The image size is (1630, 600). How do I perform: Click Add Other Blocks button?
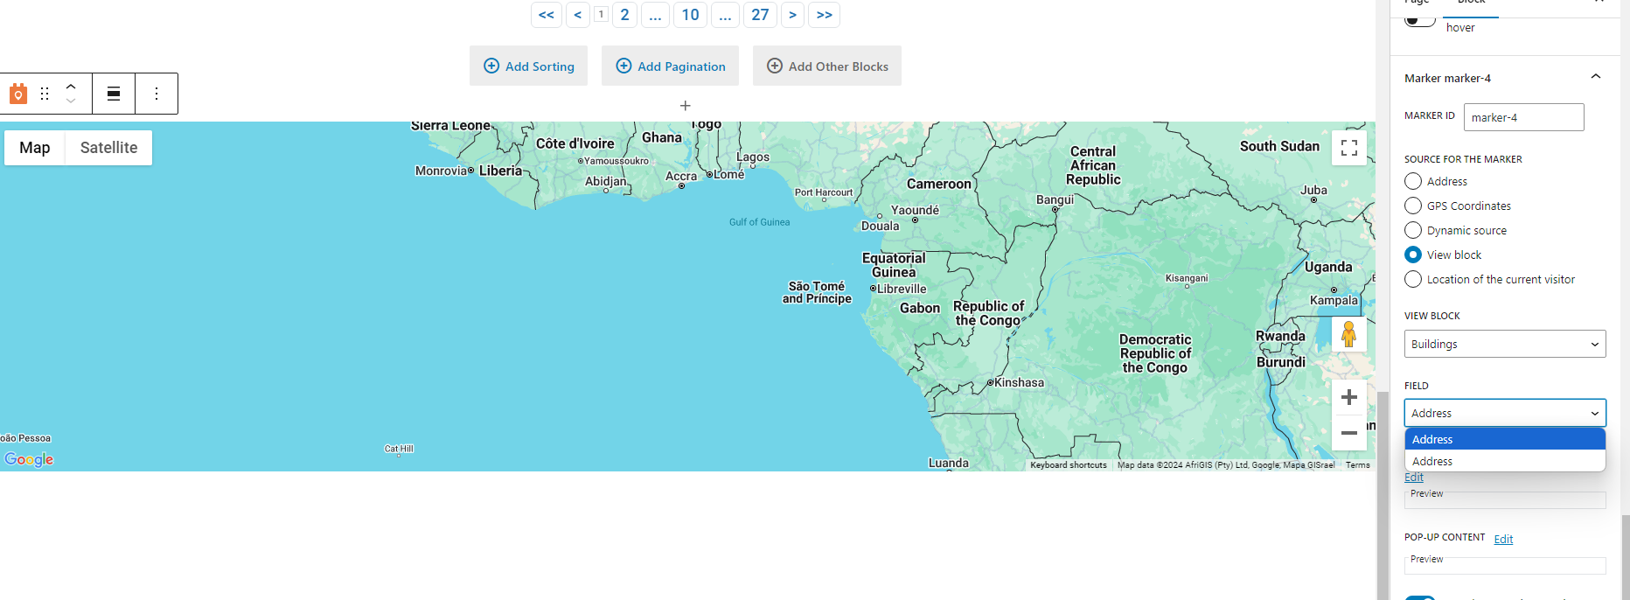coord(827,66)
